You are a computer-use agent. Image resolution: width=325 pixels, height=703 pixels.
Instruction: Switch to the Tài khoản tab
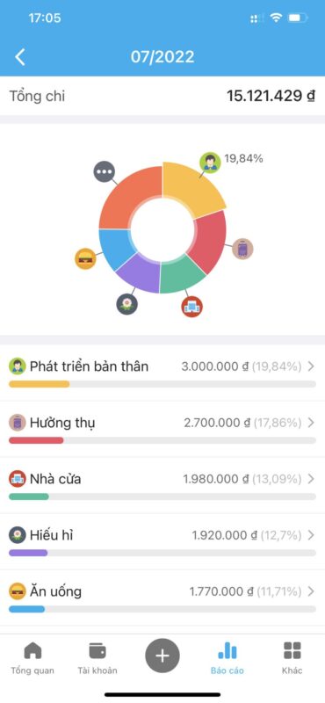click(97, 658)
